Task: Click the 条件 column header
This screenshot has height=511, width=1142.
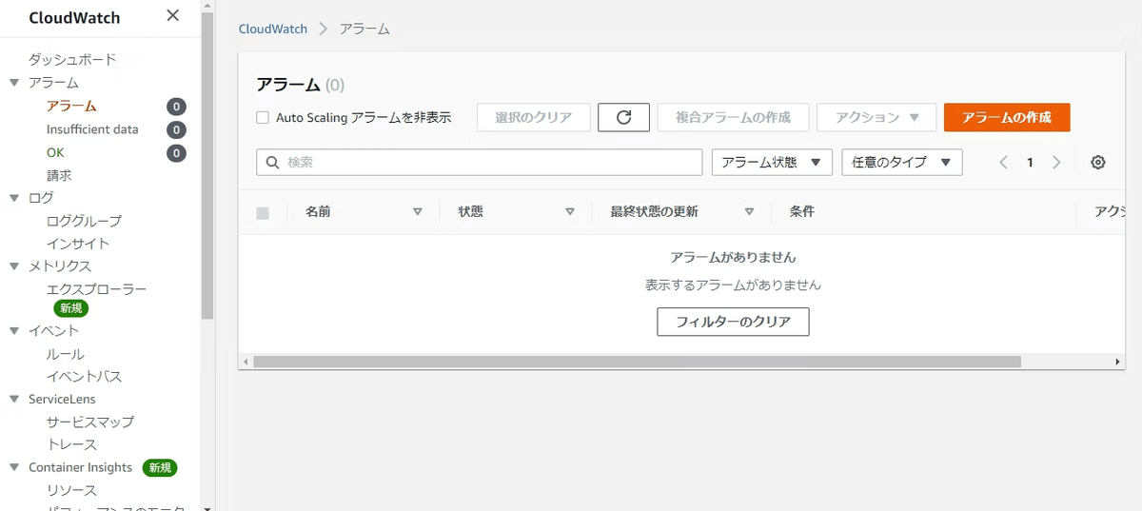Action: click(802, 211)
